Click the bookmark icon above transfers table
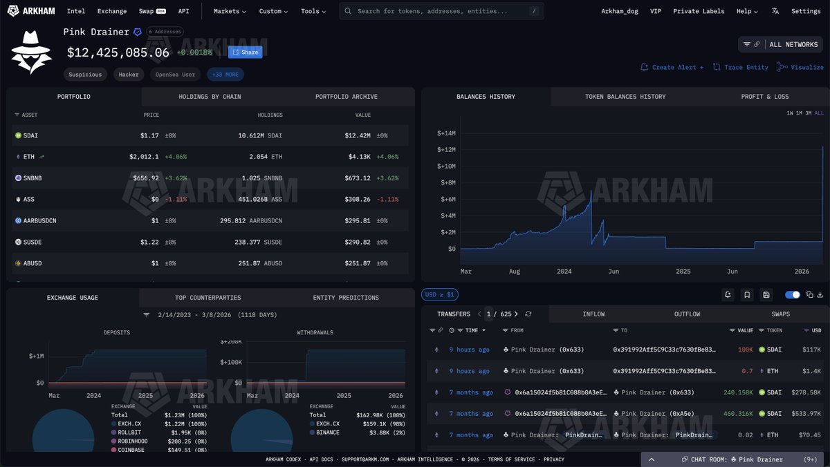The width and height of the screenshot is (830, 467). [x=747, y=295]
